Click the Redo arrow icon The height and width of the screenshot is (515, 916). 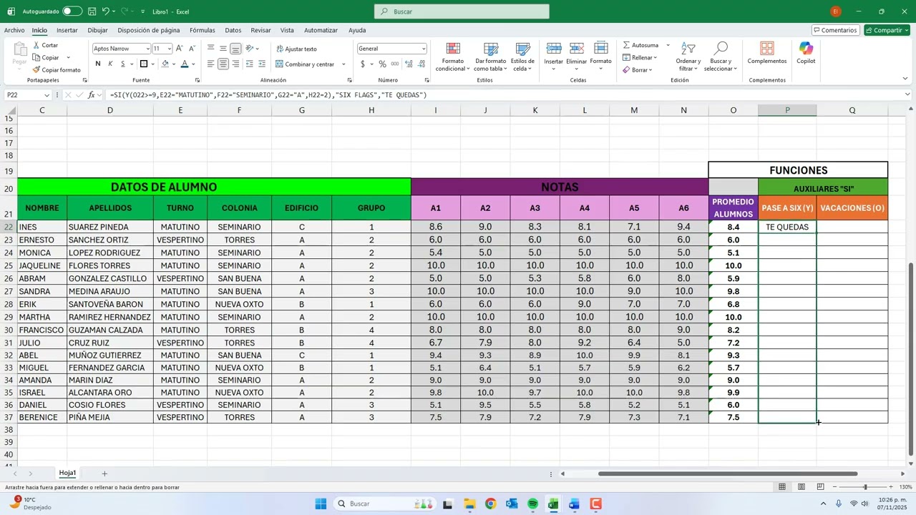[x=125, y=11]
